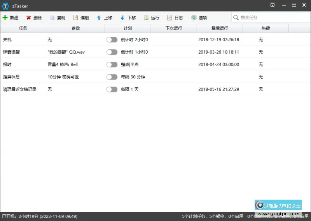The height and width of the screenshot is (221, 311).
Task: Click status text 5个计划任务, 5个暂停
Action: [204, 216]
